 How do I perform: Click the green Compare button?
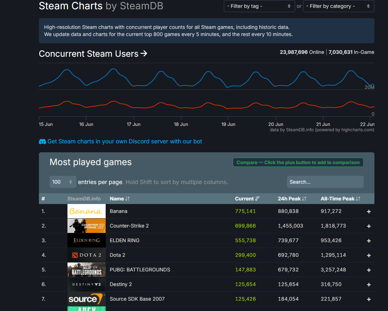click(298, 163)
